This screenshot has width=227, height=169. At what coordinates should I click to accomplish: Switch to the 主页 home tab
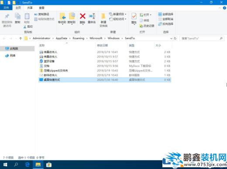(x=18, y=8)
